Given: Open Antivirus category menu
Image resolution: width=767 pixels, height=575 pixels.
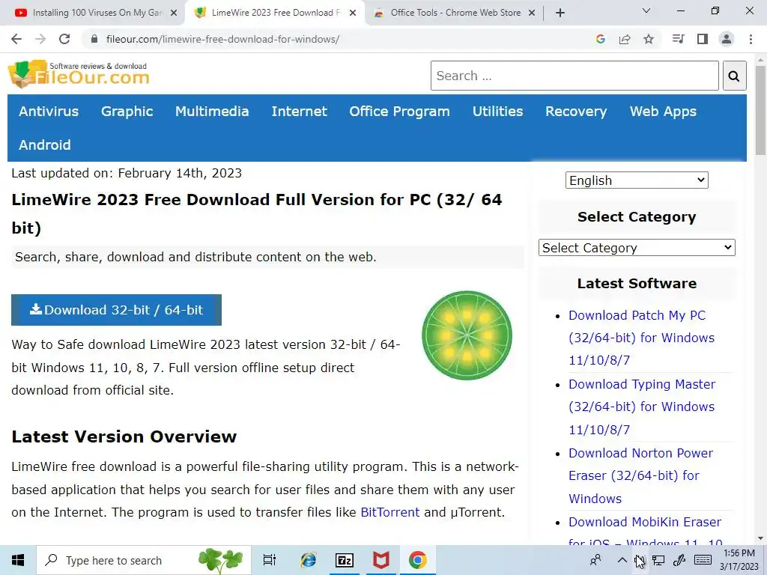Looking at the screenshot, I should click(49, 112).
